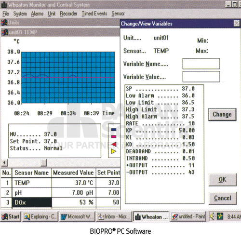Open the Recorder menu
241x241 pixels.
pos(68,13)
